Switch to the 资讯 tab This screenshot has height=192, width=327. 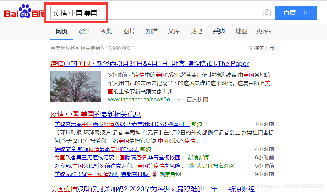pyautogui.click(x=84, y=31)
